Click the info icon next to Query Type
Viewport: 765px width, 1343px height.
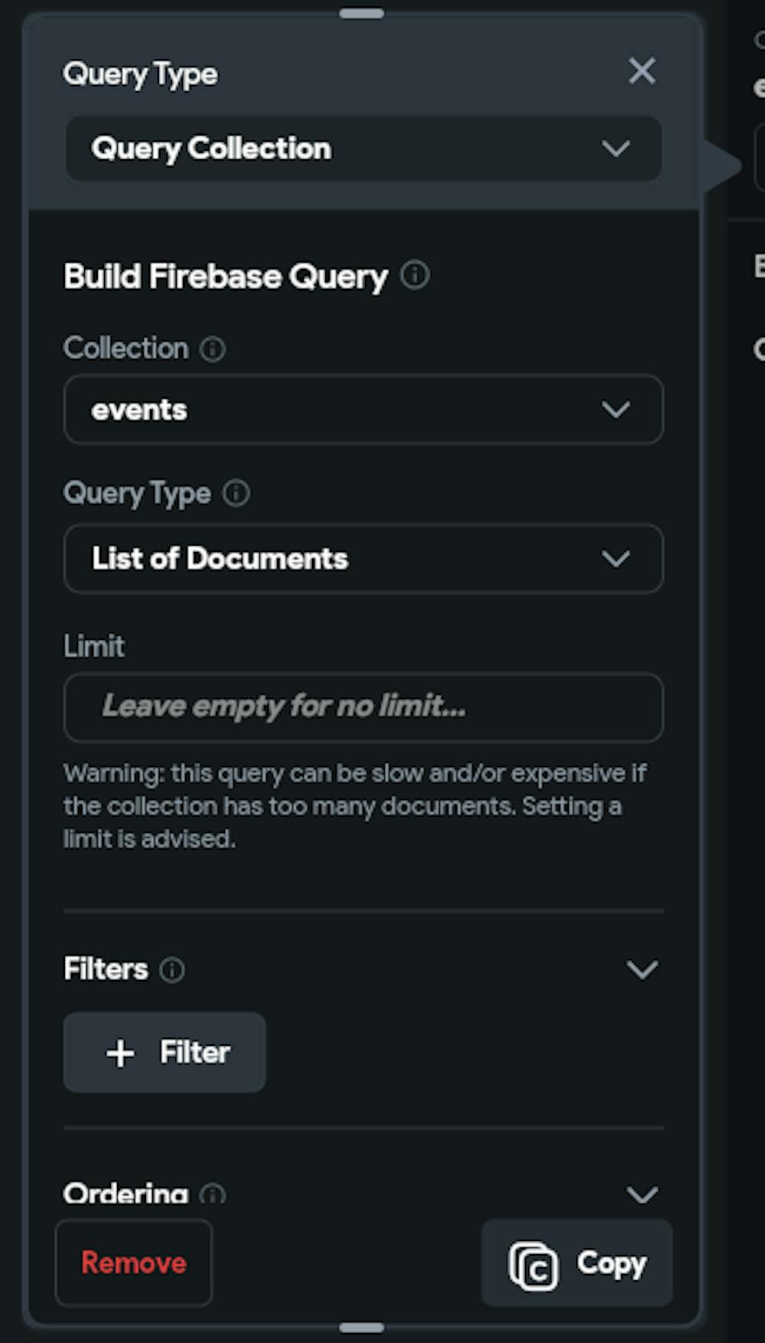click(236, 493)
